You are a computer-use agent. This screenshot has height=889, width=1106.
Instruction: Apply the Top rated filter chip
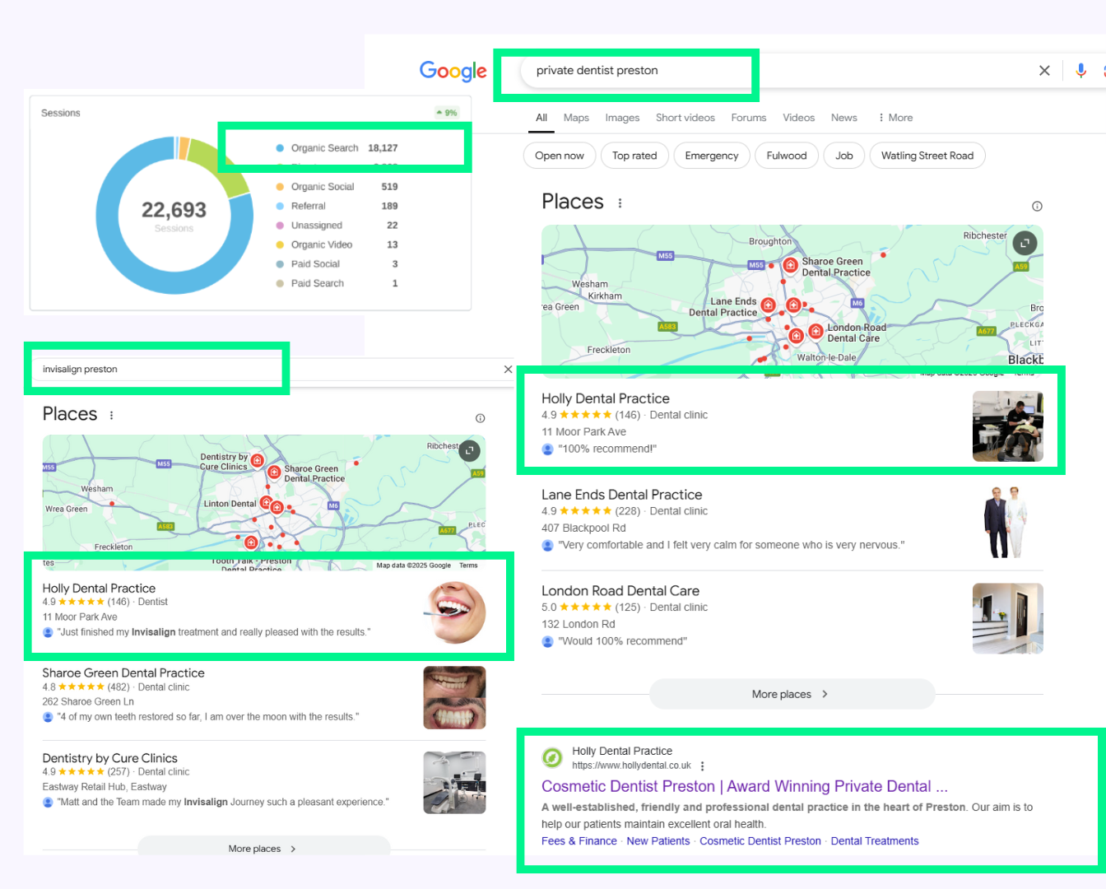point(634,156)
